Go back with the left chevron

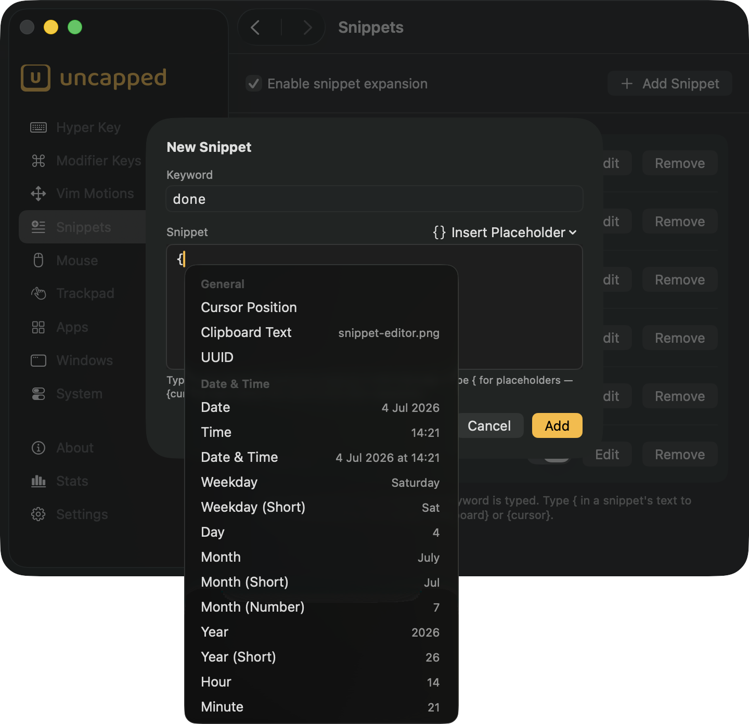(255, 28)
